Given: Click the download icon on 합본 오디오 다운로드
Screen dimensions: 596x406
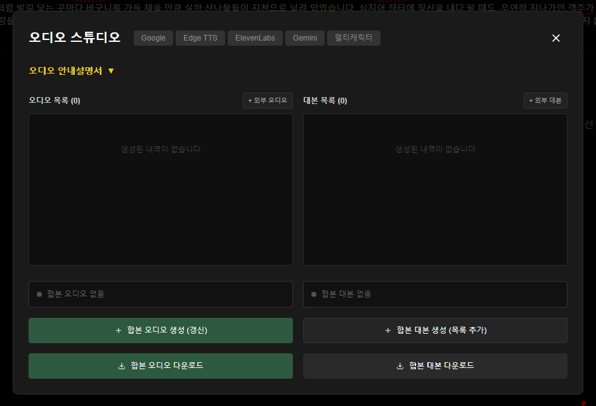Looking at the screenshot, I should click(x=120, y=366).
